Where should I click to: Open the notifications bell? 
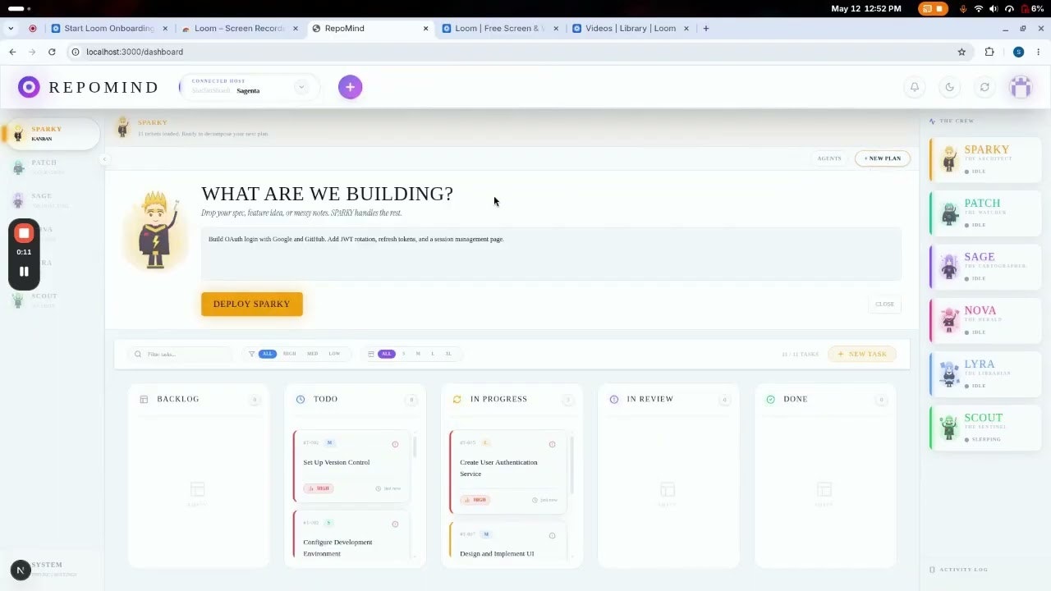914,87
